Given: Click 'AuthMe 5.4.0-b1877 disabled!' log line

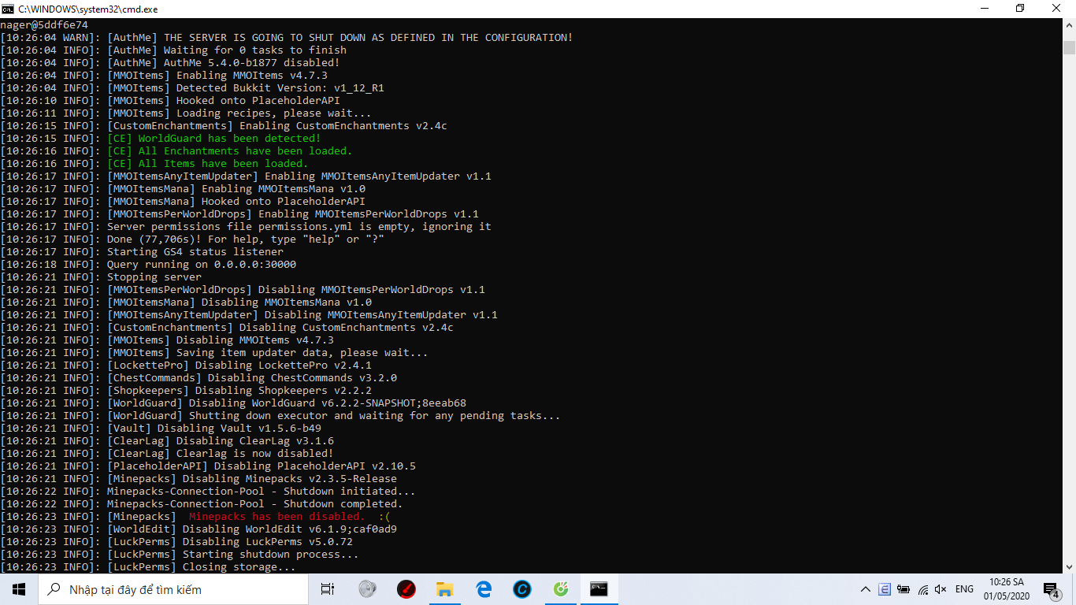Looking at the screenshot, I should (x=170, y=63).
